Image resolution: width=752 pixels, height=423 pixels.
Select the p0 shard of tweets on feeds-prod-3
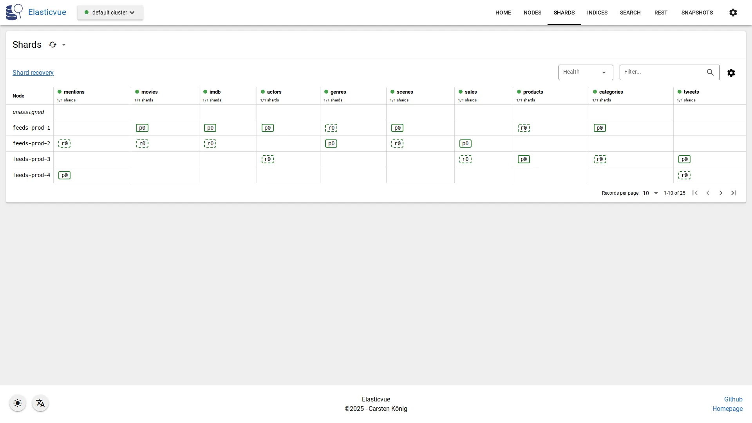tap(684, 159)
